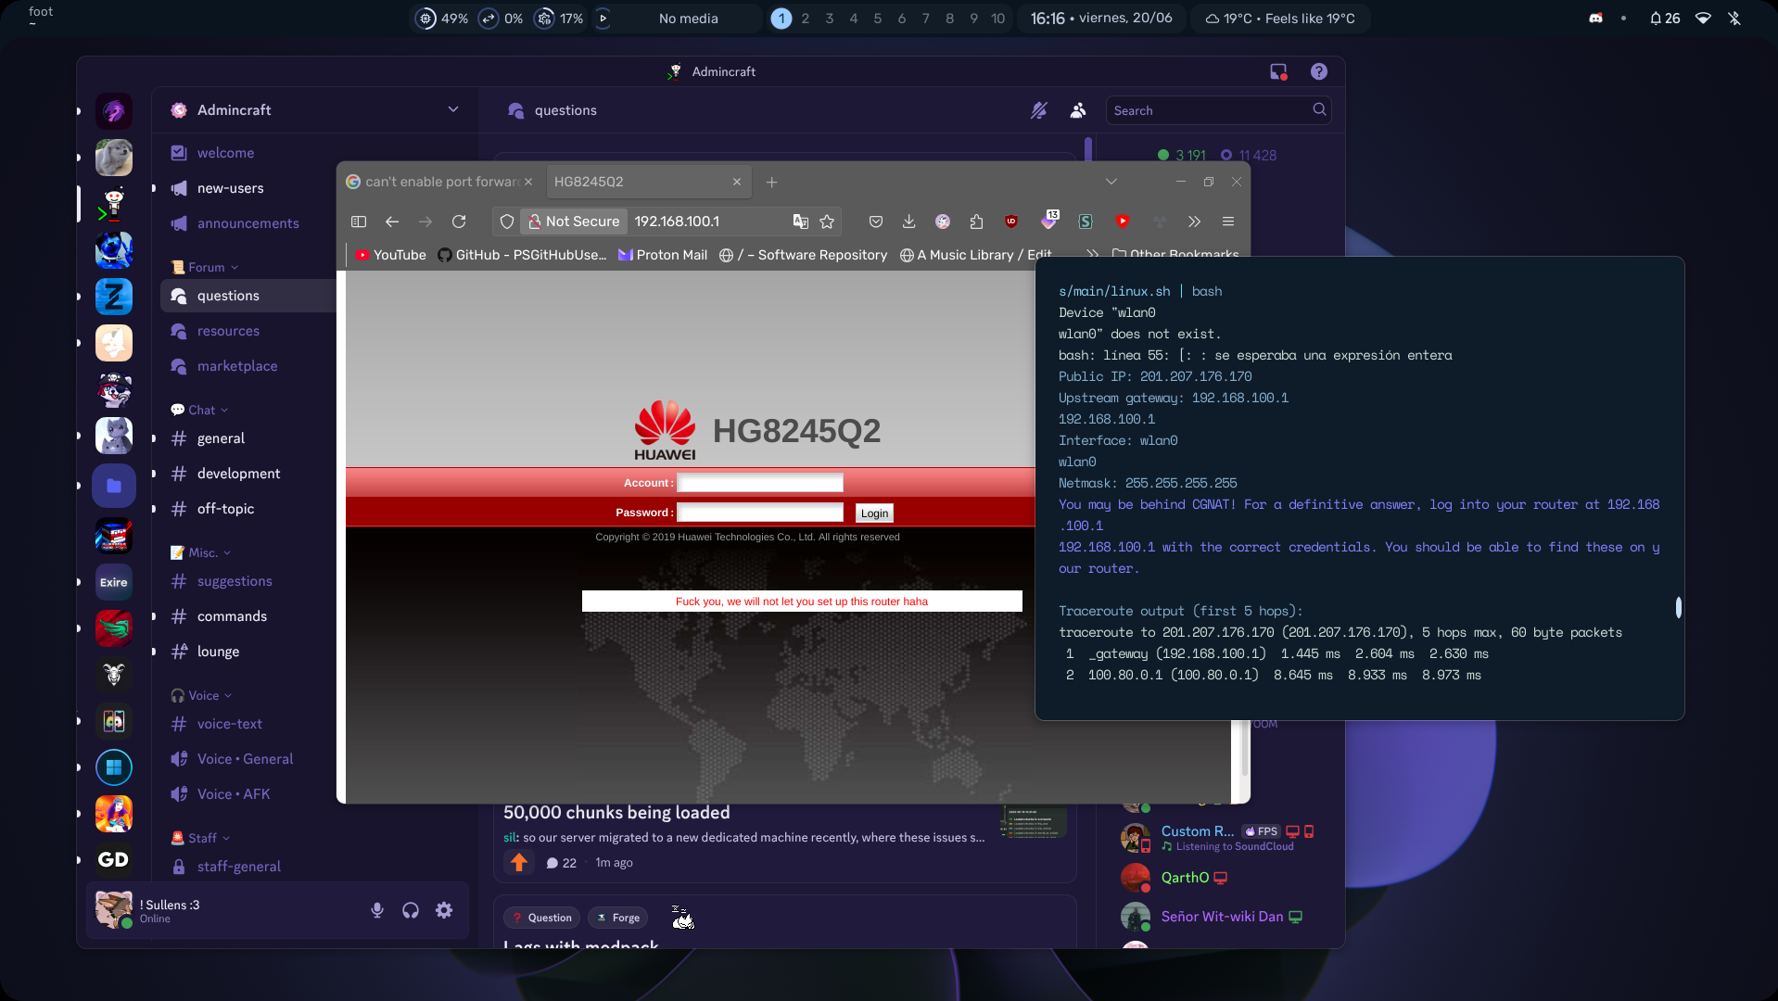Switch to can't enable port forward tab

click(440, 182)
